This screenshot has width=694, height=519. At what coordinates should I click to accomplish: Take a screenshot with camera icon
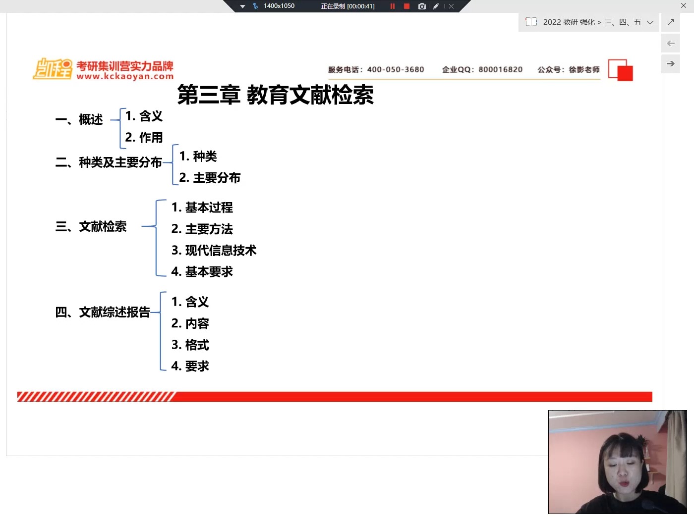pyautogui.click(x=422, y=6)
